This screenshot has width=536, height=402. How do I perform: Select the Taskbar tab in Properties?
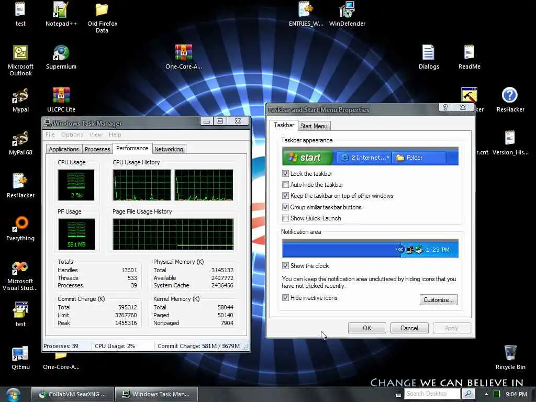pos(284,125)
